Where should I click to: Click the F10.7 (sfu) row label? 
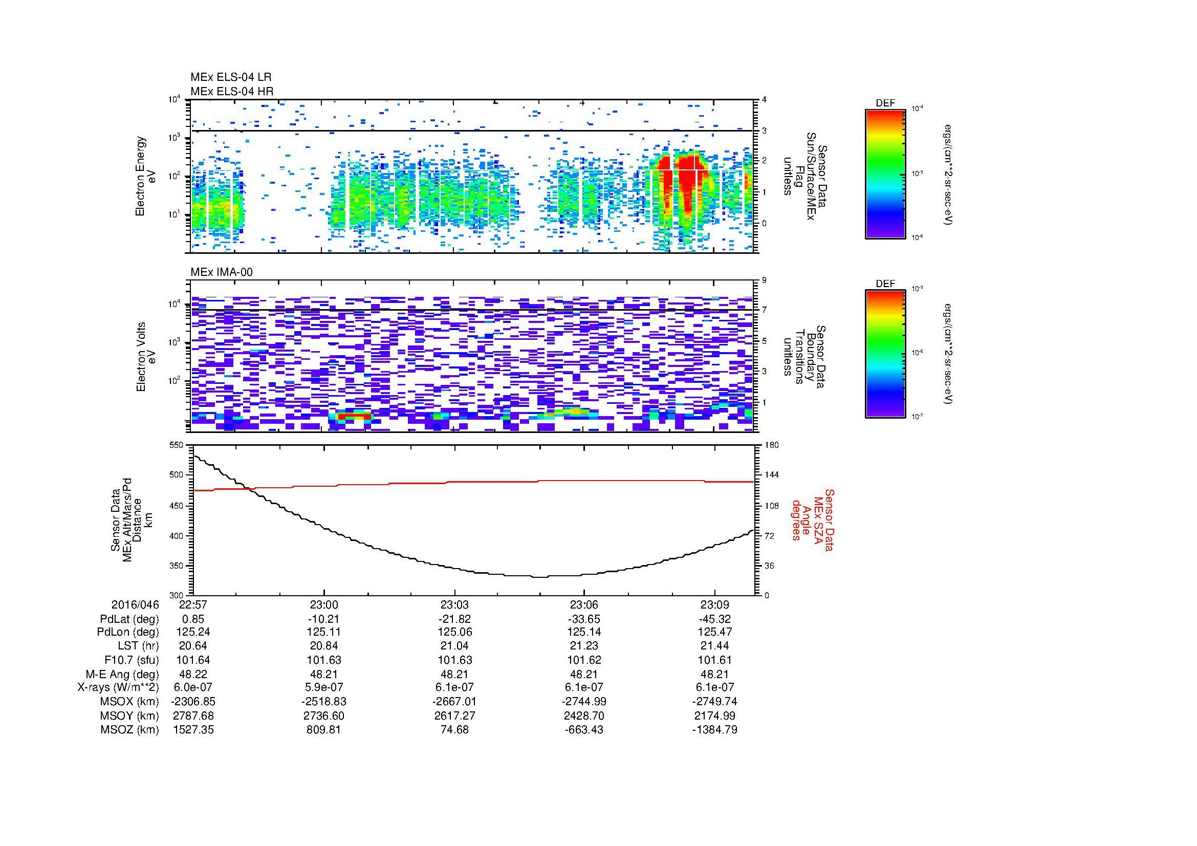(x=130, y=660)
